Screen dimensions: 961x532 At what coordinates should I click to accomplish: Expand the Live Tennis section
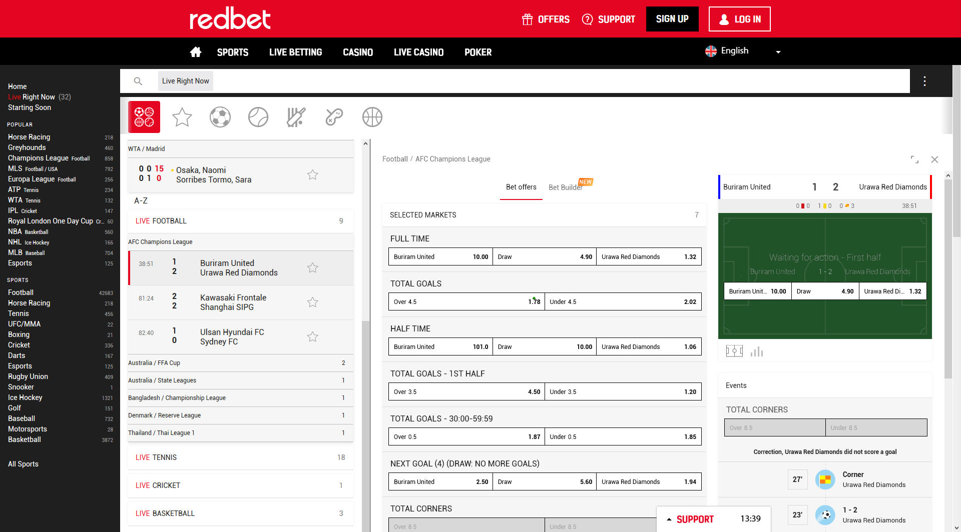(x=240, y=457)
